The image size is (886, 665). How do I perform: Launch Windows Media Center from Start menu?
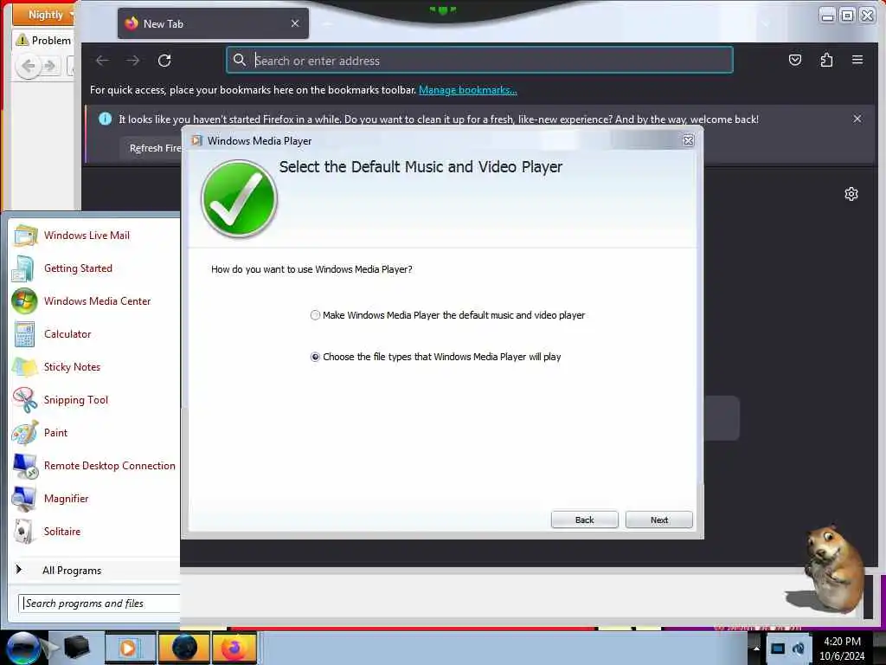pyautogui.click(x=93, y=301)
